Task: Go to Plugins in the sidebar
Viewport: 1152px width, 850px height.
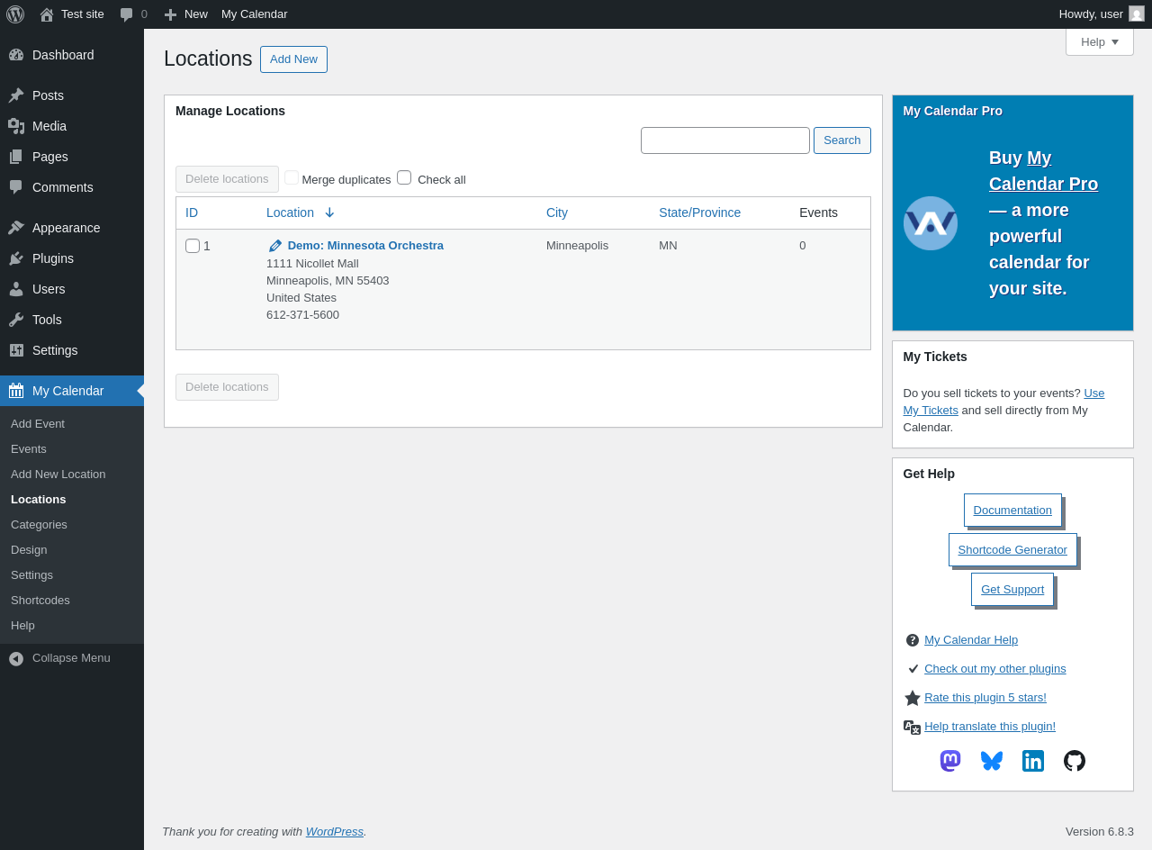Action: 52,258
